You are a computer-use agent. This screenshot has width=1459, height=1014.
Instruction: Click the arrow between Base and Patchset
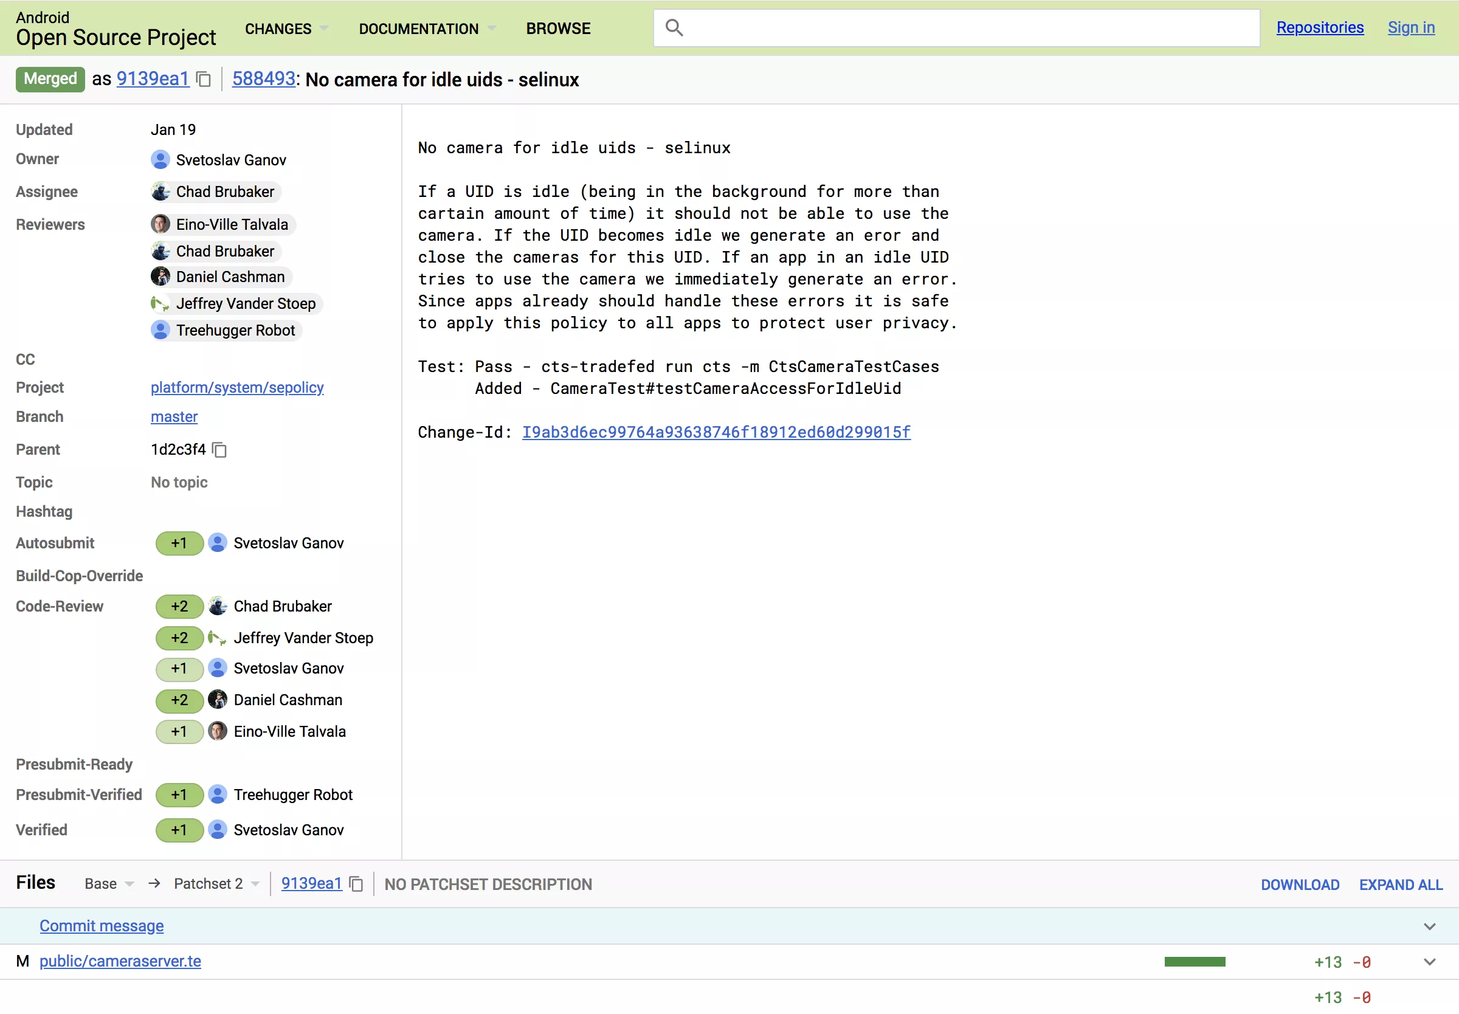click(x=154, y=884)
